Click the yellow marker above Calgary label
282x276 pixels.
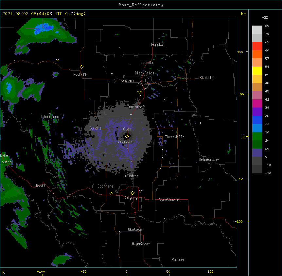pyautogui.click(x=132, y=193)
